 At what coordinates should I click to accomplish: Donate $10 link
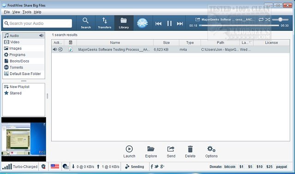point(260,167)
